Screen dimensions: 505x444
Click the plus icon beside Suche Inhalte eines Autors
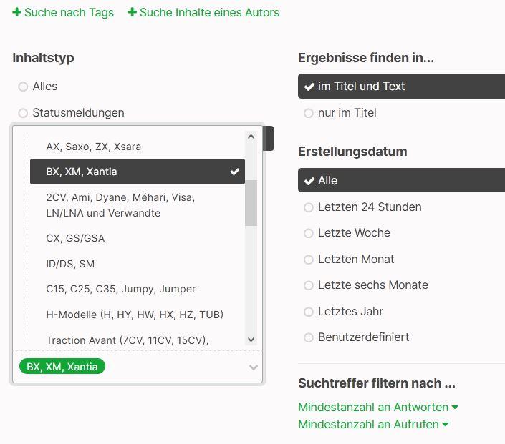coord(132,12)
